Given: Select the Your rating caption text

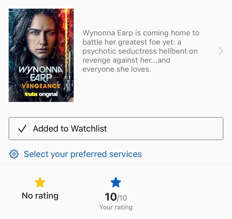Looking at the screenshot, I should point(116,207).
